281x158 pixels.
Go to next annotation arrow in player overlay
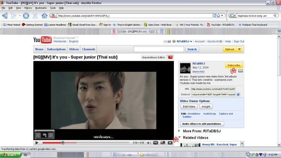[x=51, y=135]
